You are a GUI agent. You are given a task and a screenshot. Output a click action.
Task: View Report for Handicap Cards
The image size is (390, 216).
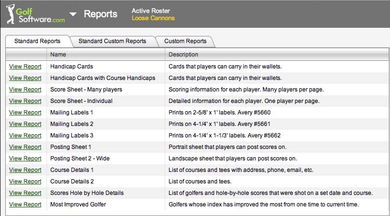[25, 67]
